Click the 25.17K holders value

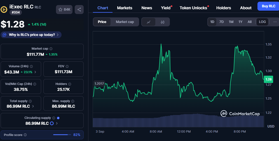tap(64, 89)
